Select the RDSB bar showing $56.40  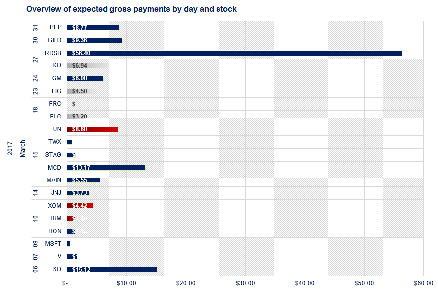pos(234,53)
